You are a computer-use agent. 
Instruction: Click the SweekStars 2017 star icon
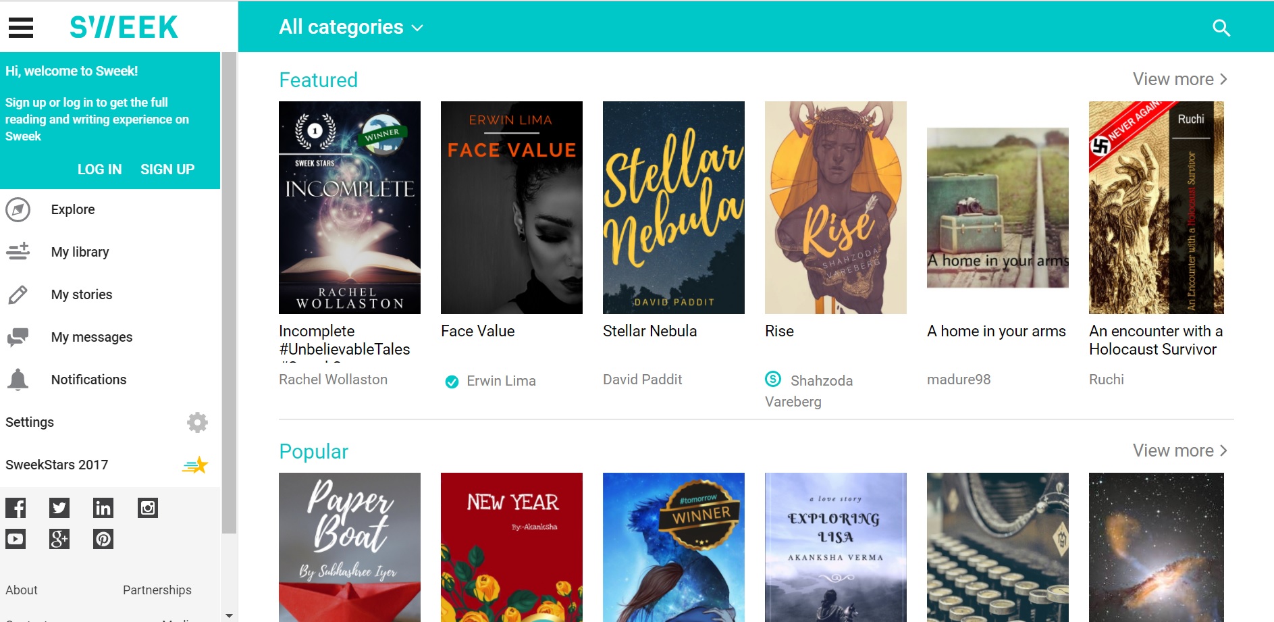click(195, 465)
